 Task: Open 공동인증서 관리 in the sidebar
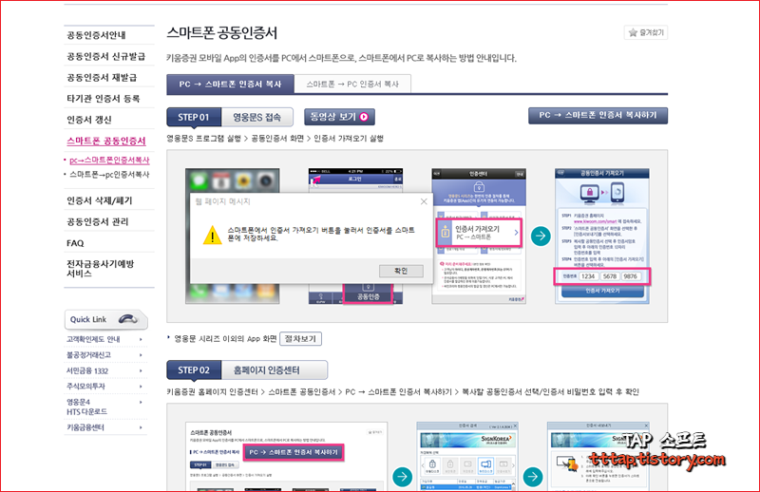coord(98,222)
